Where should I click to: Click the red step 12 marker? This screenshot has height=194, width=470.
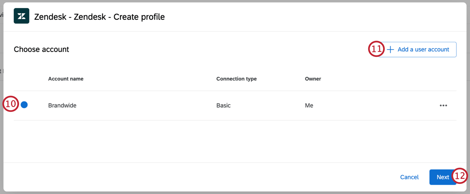tap(460, 176)
